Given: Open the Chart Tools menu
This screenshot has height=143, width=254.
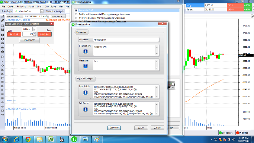Looking at the screenshot, I should pyautogui.click(x=50, y=6).
